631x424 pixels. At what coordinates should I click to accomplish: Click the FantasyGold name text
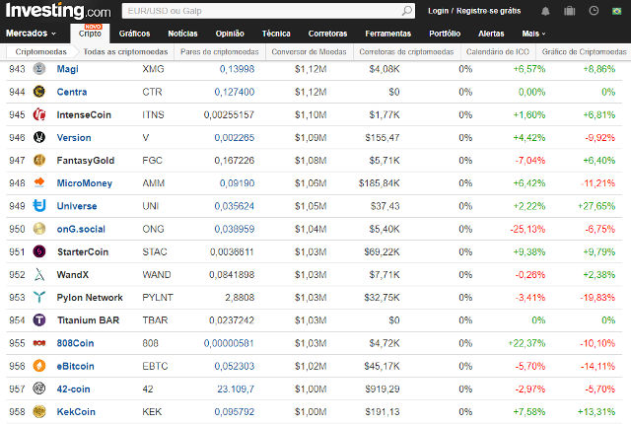[x=86, y=161]
